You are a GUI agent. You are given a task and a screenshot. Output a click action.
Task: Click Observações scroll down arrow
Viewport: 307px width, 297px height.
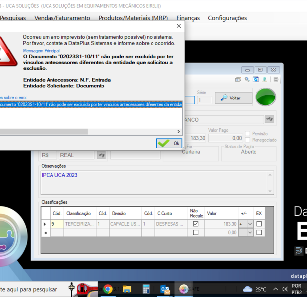point(270,191)
